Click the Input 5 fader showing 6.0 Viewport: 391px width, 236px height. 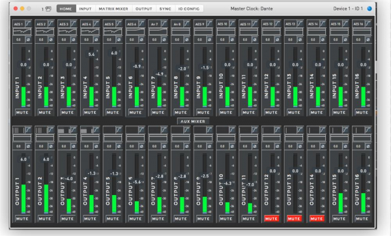point(114,53)
